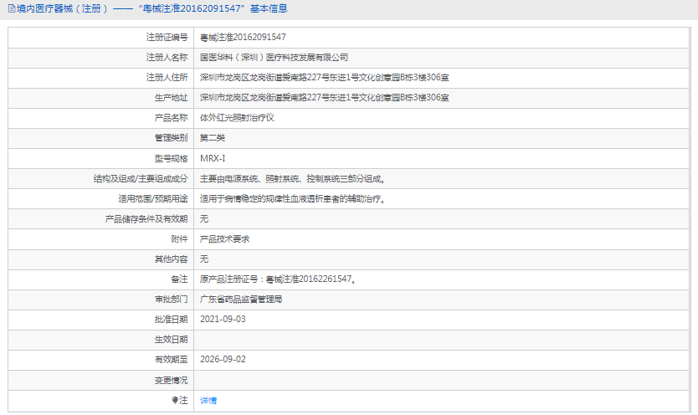Image resolution: width=698 pixels, height=415 pixels.
Task: Select approval date 2021-09-03
Action: tap(223, 320)
